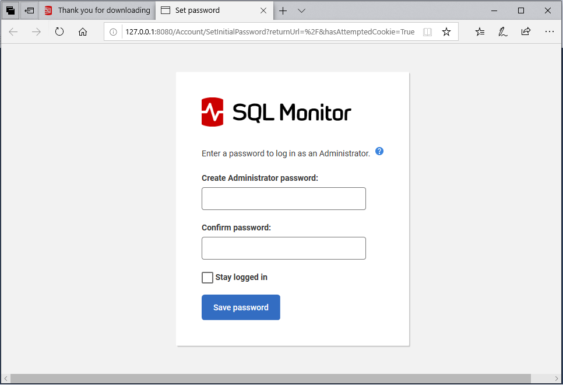Open a new tab with the plus button

click(283, 10)
